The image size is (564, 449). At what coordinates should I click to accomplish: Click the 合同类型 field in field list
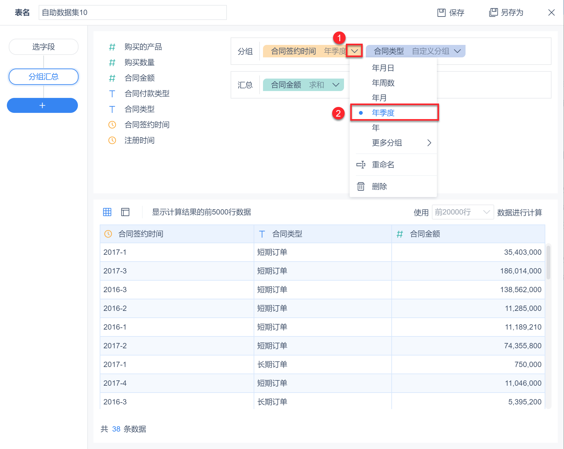click(140, 109)
